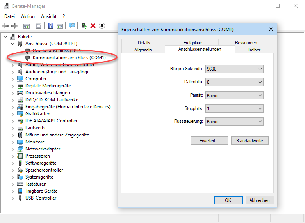Click the update driver toolbar icon

tap(84, 26)
